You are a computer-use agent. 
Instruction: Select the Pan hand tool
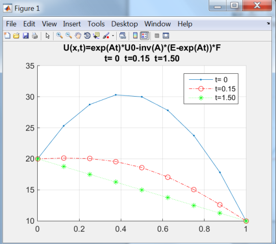[78, 36]
